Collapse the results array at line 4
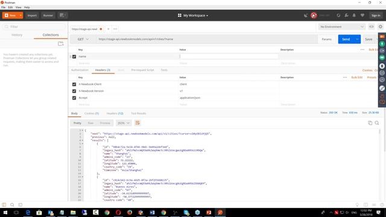Screen dimensions: 386x217 coord(83,140)
